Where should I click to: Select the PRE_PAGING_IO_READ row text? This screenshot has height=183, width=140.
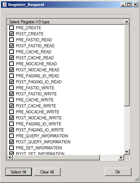(38, 76)
